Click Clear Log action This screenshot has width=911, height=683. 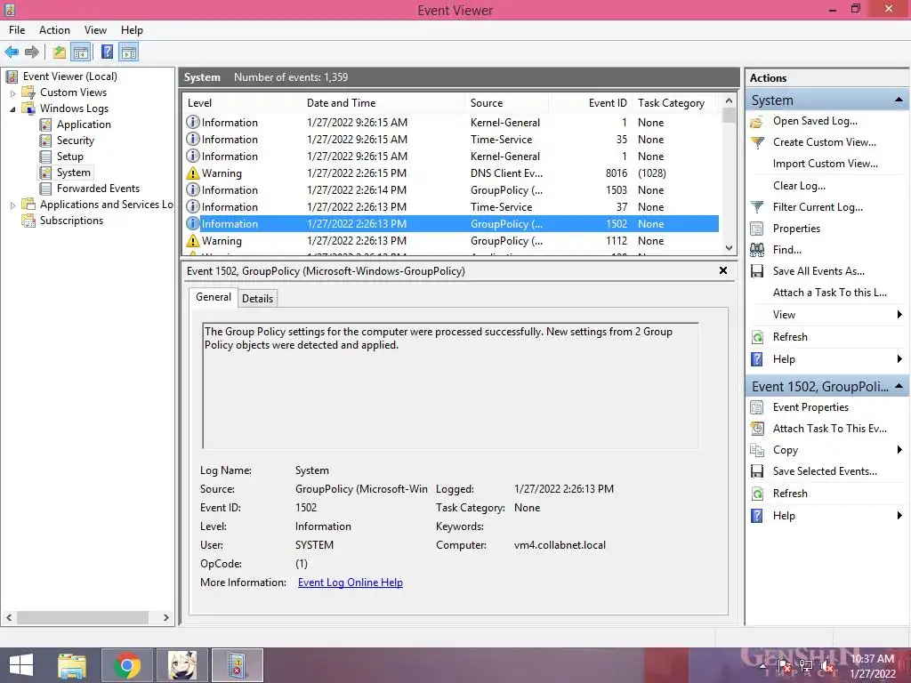[x=799, y=186]
